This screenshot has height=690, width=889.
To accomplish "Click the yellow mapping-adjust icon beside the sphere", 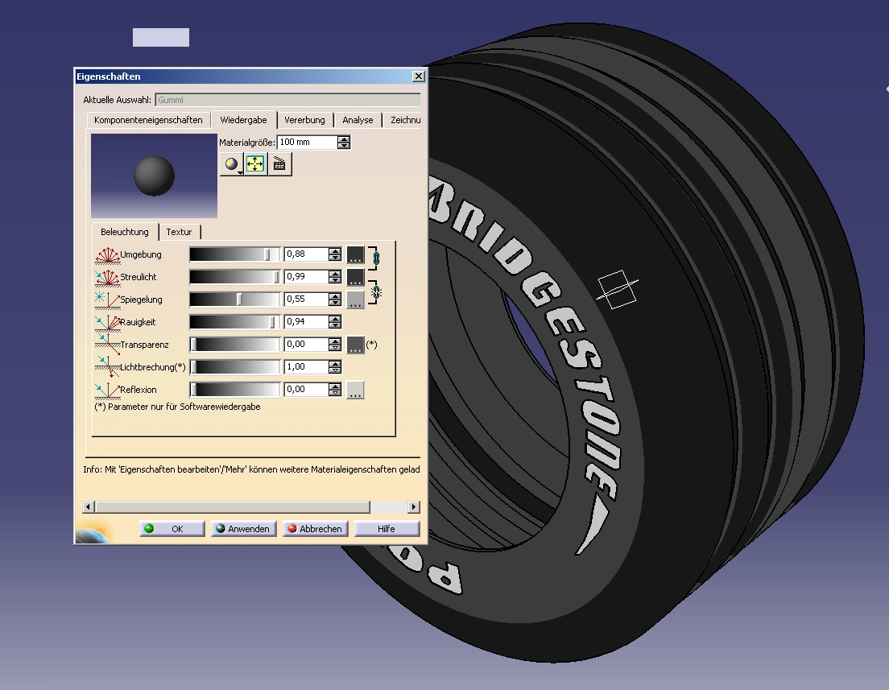I will tap(255, 164).
